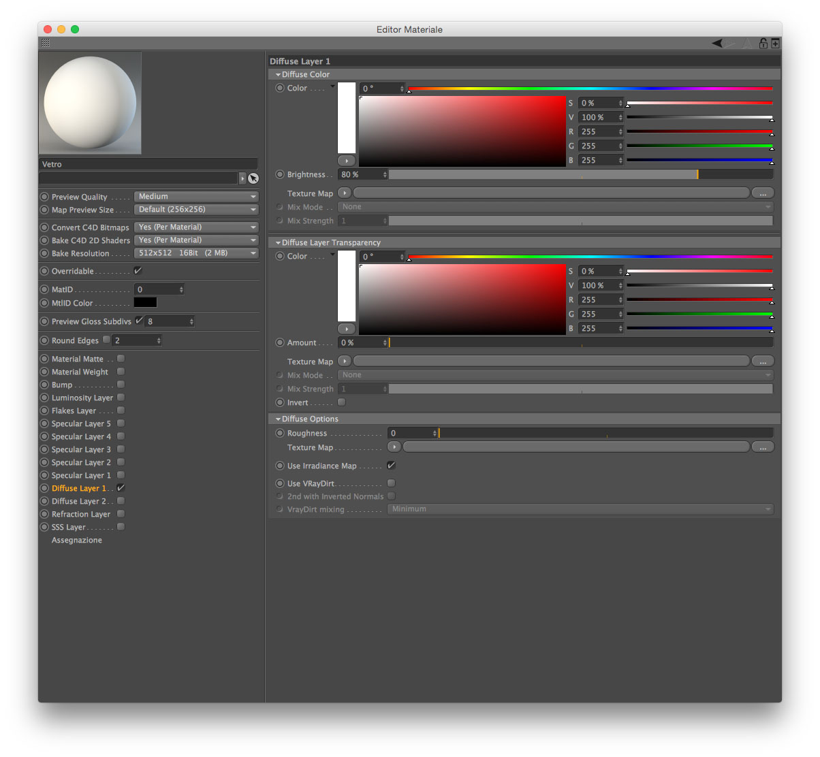
Task: Enable the Refraction Layer checkbox
Action: 121,514
